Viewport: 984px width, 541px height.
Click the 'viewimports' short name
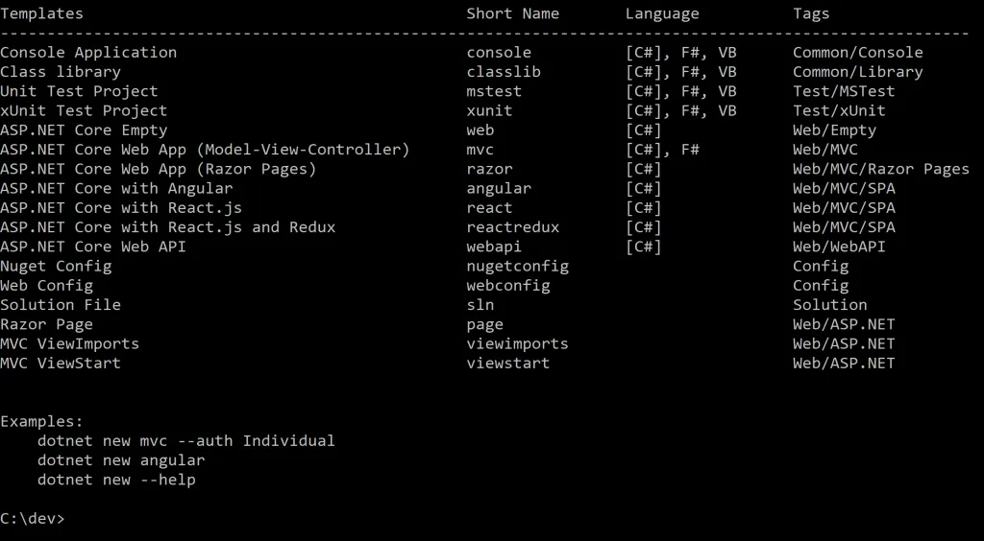click(x=517, y=343)
